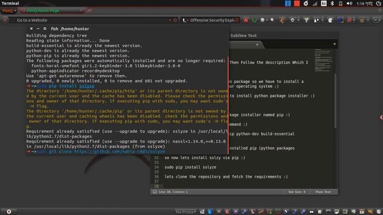Click the round icon in bottom-left corner
The image size is (383, 215).
[9, 211]
